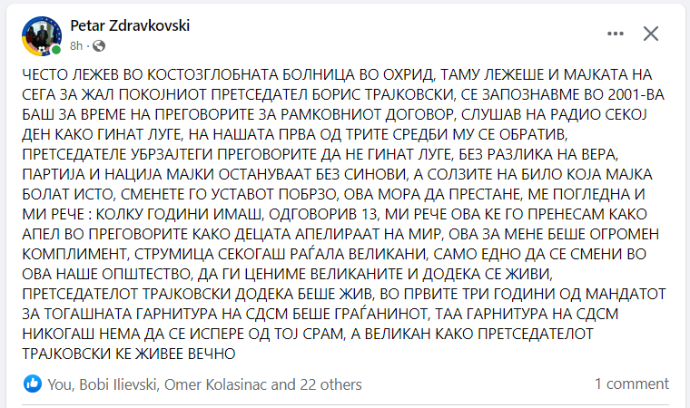Viewport: 690px width, 408px height.
Task: Open Petar Zdravkovski's profile picture
Action: click(42, 36)
